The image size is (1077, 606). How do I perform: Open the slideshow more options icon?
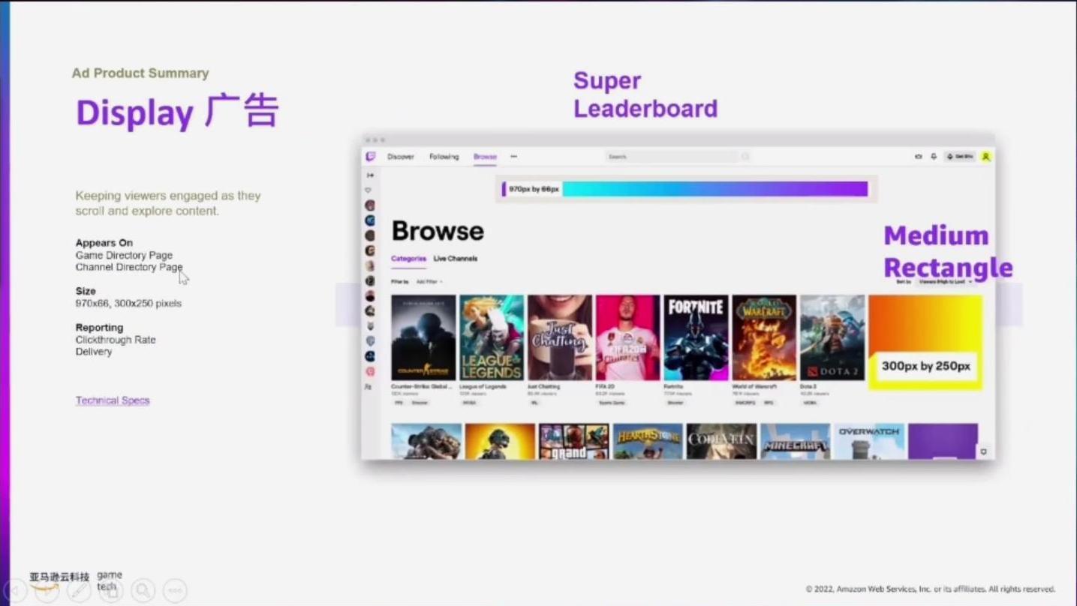point(175,591)
